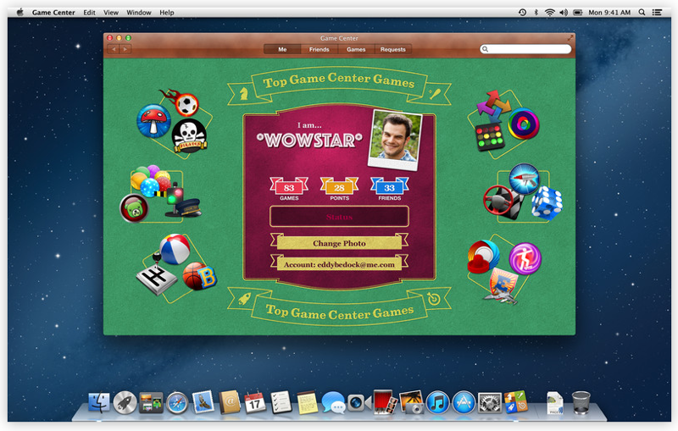Open the colorful arrows puzzle game icon
Viewport: 678px width, 431px height.
tap(494, 106)
